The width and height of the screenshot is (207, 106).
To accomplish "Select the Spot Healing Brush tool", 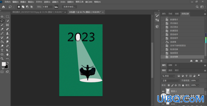I will 7,29.
